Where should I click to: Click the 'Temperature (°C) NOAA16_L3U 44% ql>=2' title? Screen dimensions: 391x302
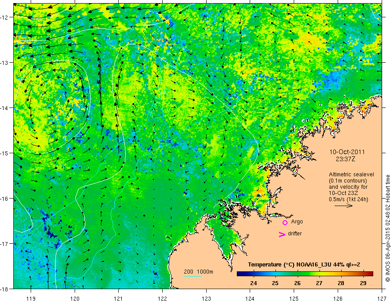click(x=304, y=265)
